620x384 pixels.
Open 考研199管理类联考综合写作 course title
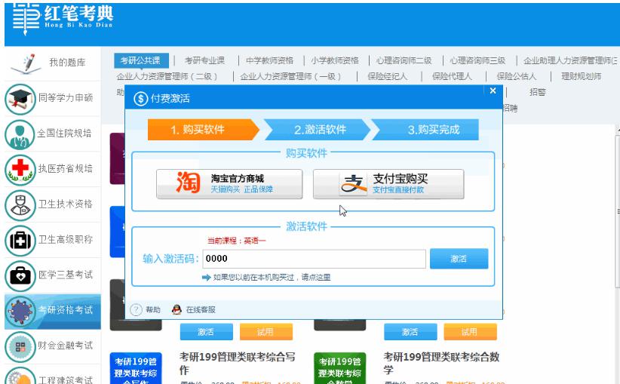pos(238,364)
